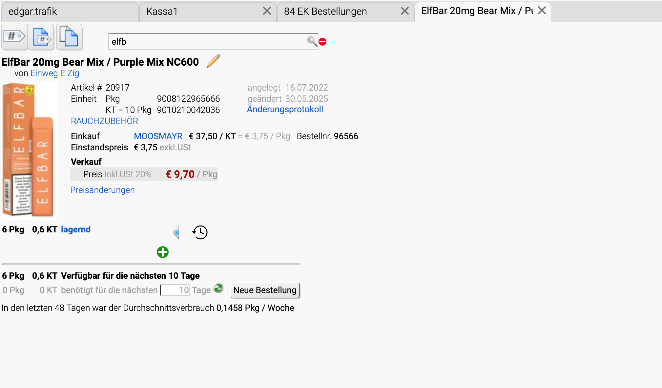
Task: Click the duplicate article copy icon
Action: pos(69,37)
